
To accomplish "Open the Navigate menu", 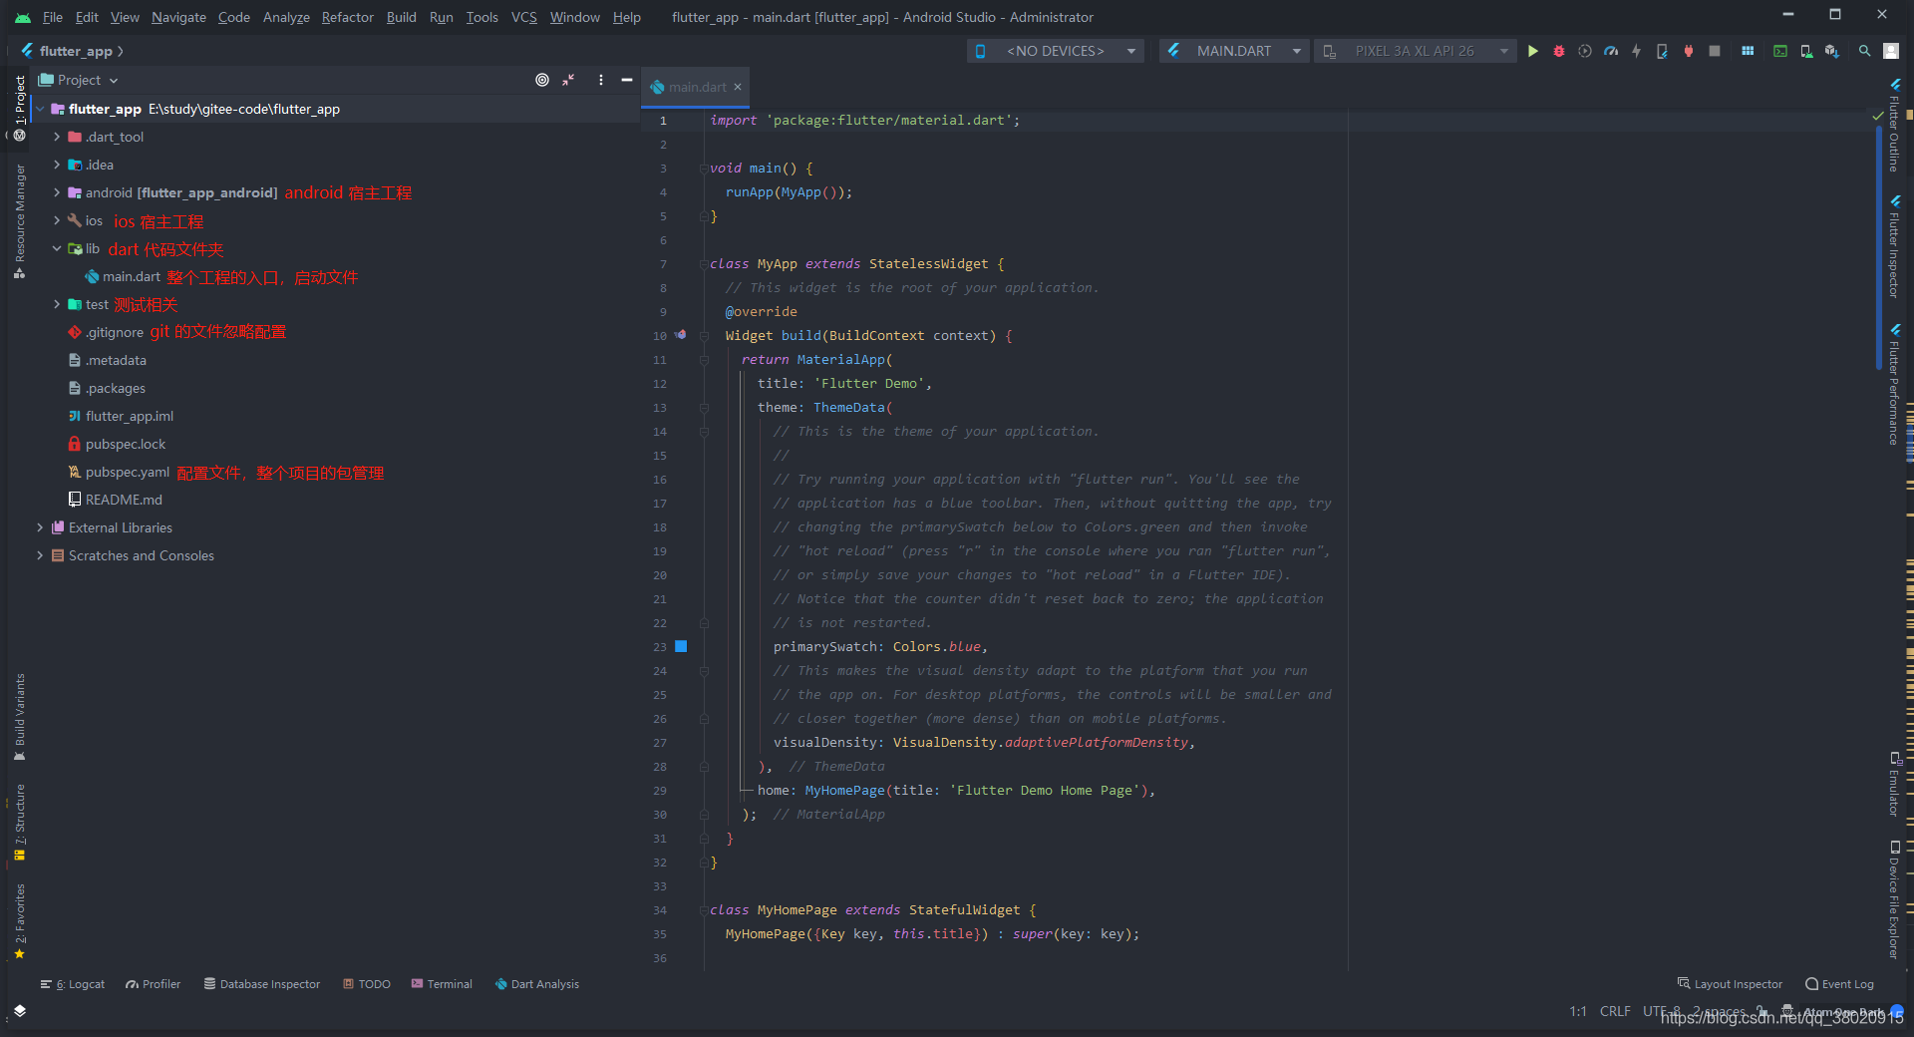I will tap(178, 17).
